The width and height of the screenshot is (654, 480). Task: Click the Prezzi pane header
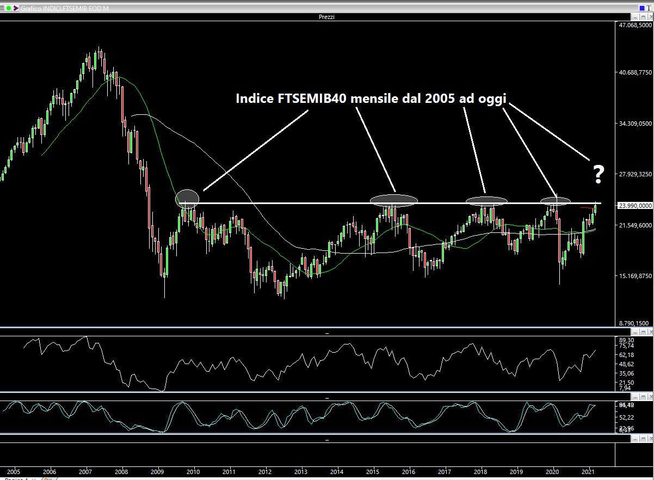[326, 17]
